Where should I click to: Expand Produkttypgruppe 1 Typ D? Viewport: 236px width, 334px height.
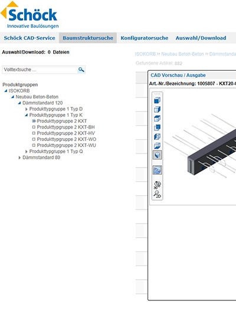tap(26, 109)
